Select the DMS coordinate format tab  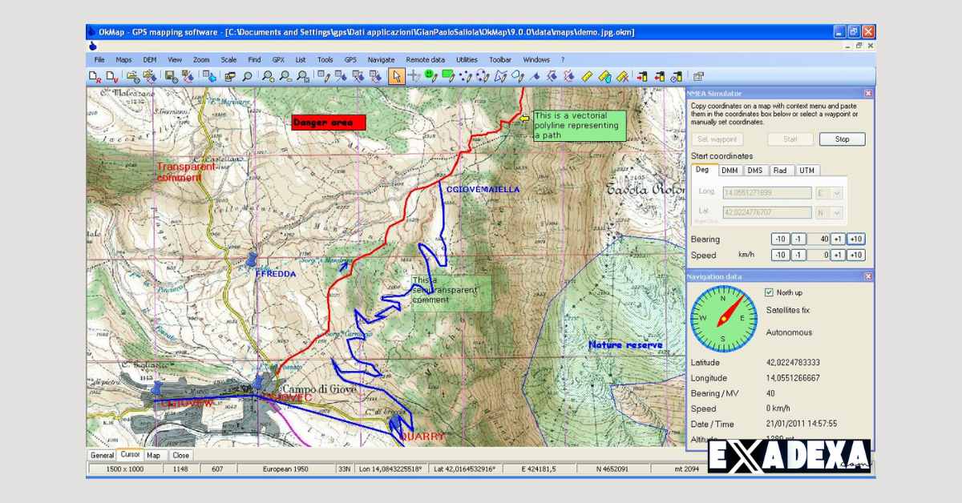(755, 170)
